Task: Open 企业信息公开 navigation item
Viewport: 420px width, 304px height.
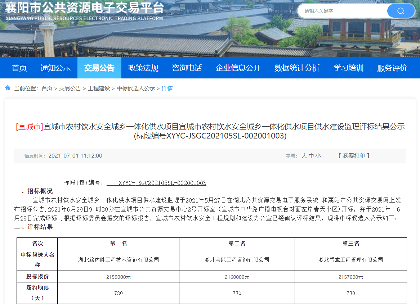Action: point(238,68)
